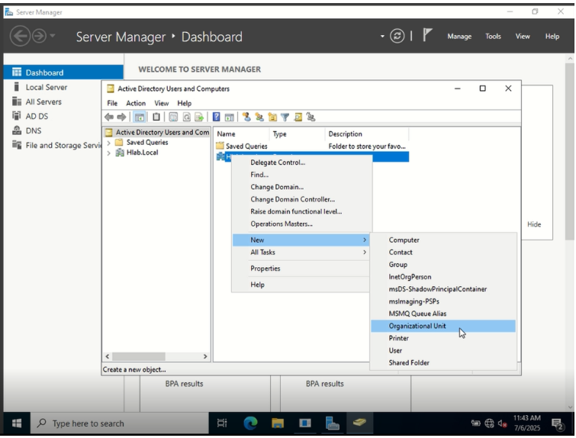Choose Computer from the New submenu
Screen dimensions: 576x438
443,240
